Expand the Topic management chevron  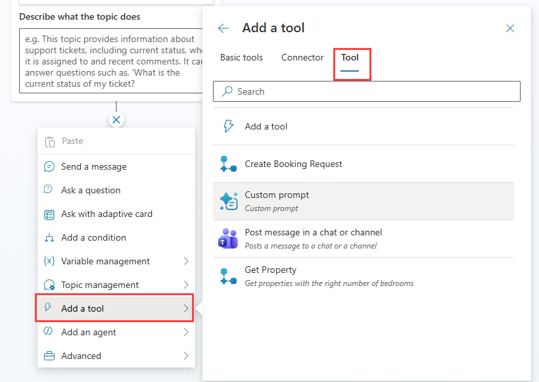186,285
